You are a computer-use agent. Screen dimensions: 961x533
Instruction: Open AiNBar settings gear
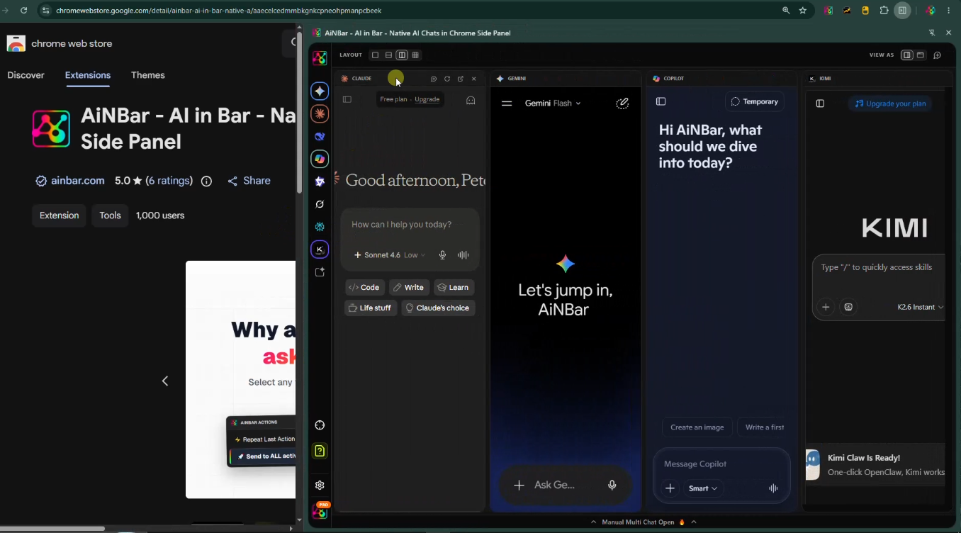click(x=320, y=486)
